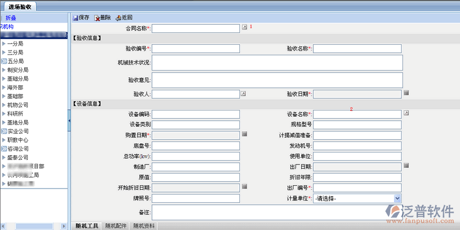Viewport: 460px width, 230px height.
Task: Open the lookup picker beside 合同名称 field
Action: (244, 27)
